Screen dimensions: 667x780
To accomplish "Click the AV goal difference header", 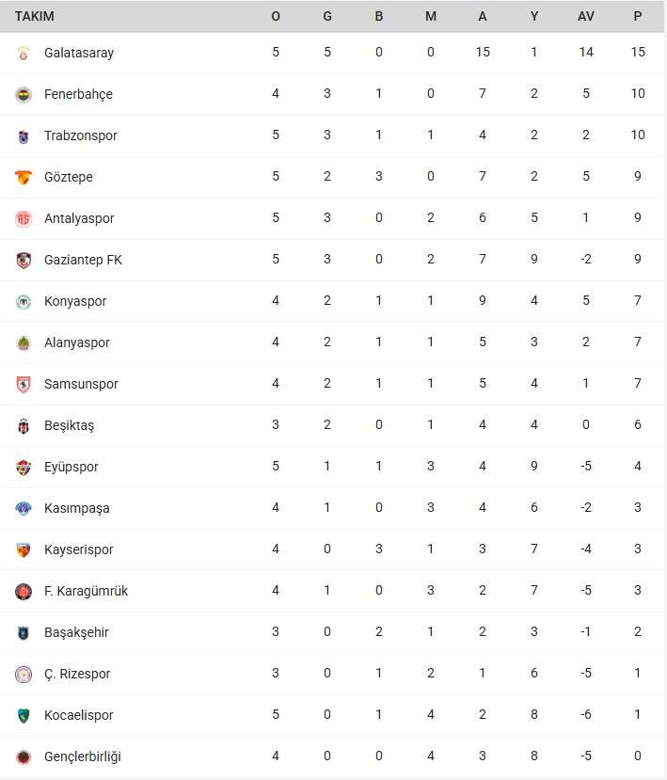I will [x=586, y=16].
